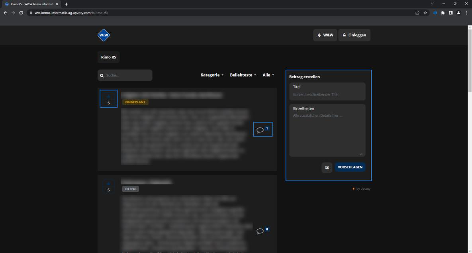
Task: Click the W&W diamond logo
Action: 104,35
